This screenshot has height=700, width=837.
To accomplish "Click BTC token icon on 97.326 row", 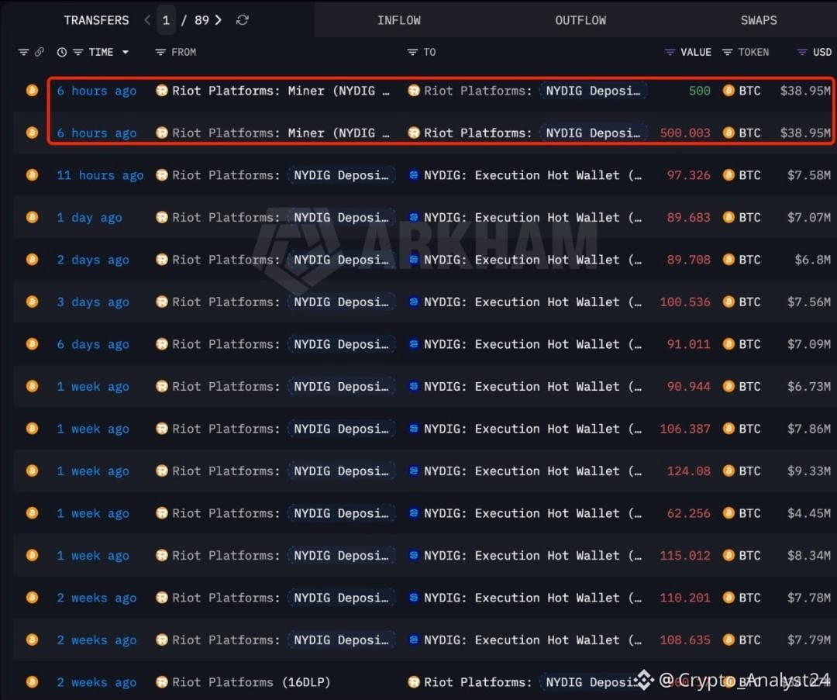I will click(728, 174).
